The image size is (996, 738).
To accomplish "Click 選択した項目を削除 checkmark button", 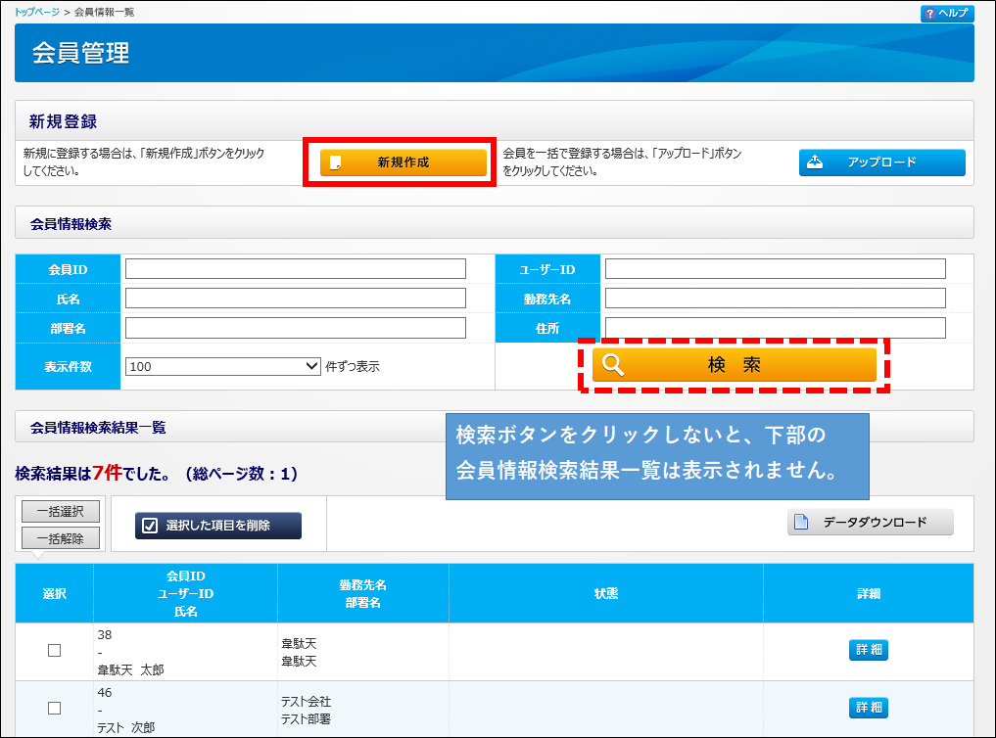I will click(x=218, y=526).
